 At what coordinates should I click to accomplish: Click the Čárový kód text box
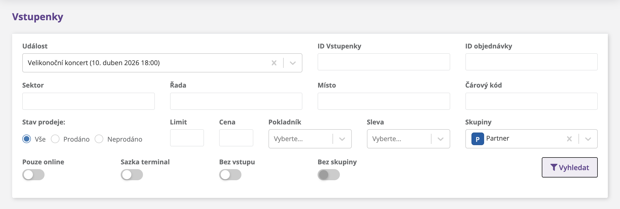(x=531, y=101)
